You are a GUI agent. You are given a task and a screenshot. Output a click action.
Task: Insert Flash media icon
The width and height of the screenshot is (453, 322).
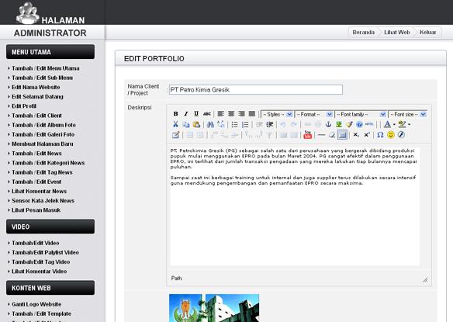point(401,135)
